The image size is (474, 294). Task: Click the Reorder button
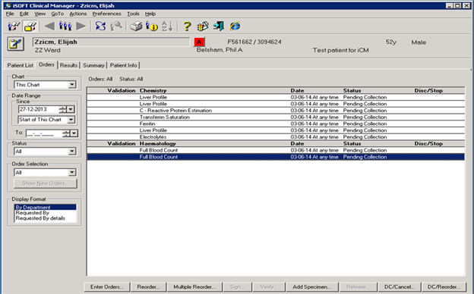(x=148, y=286)
